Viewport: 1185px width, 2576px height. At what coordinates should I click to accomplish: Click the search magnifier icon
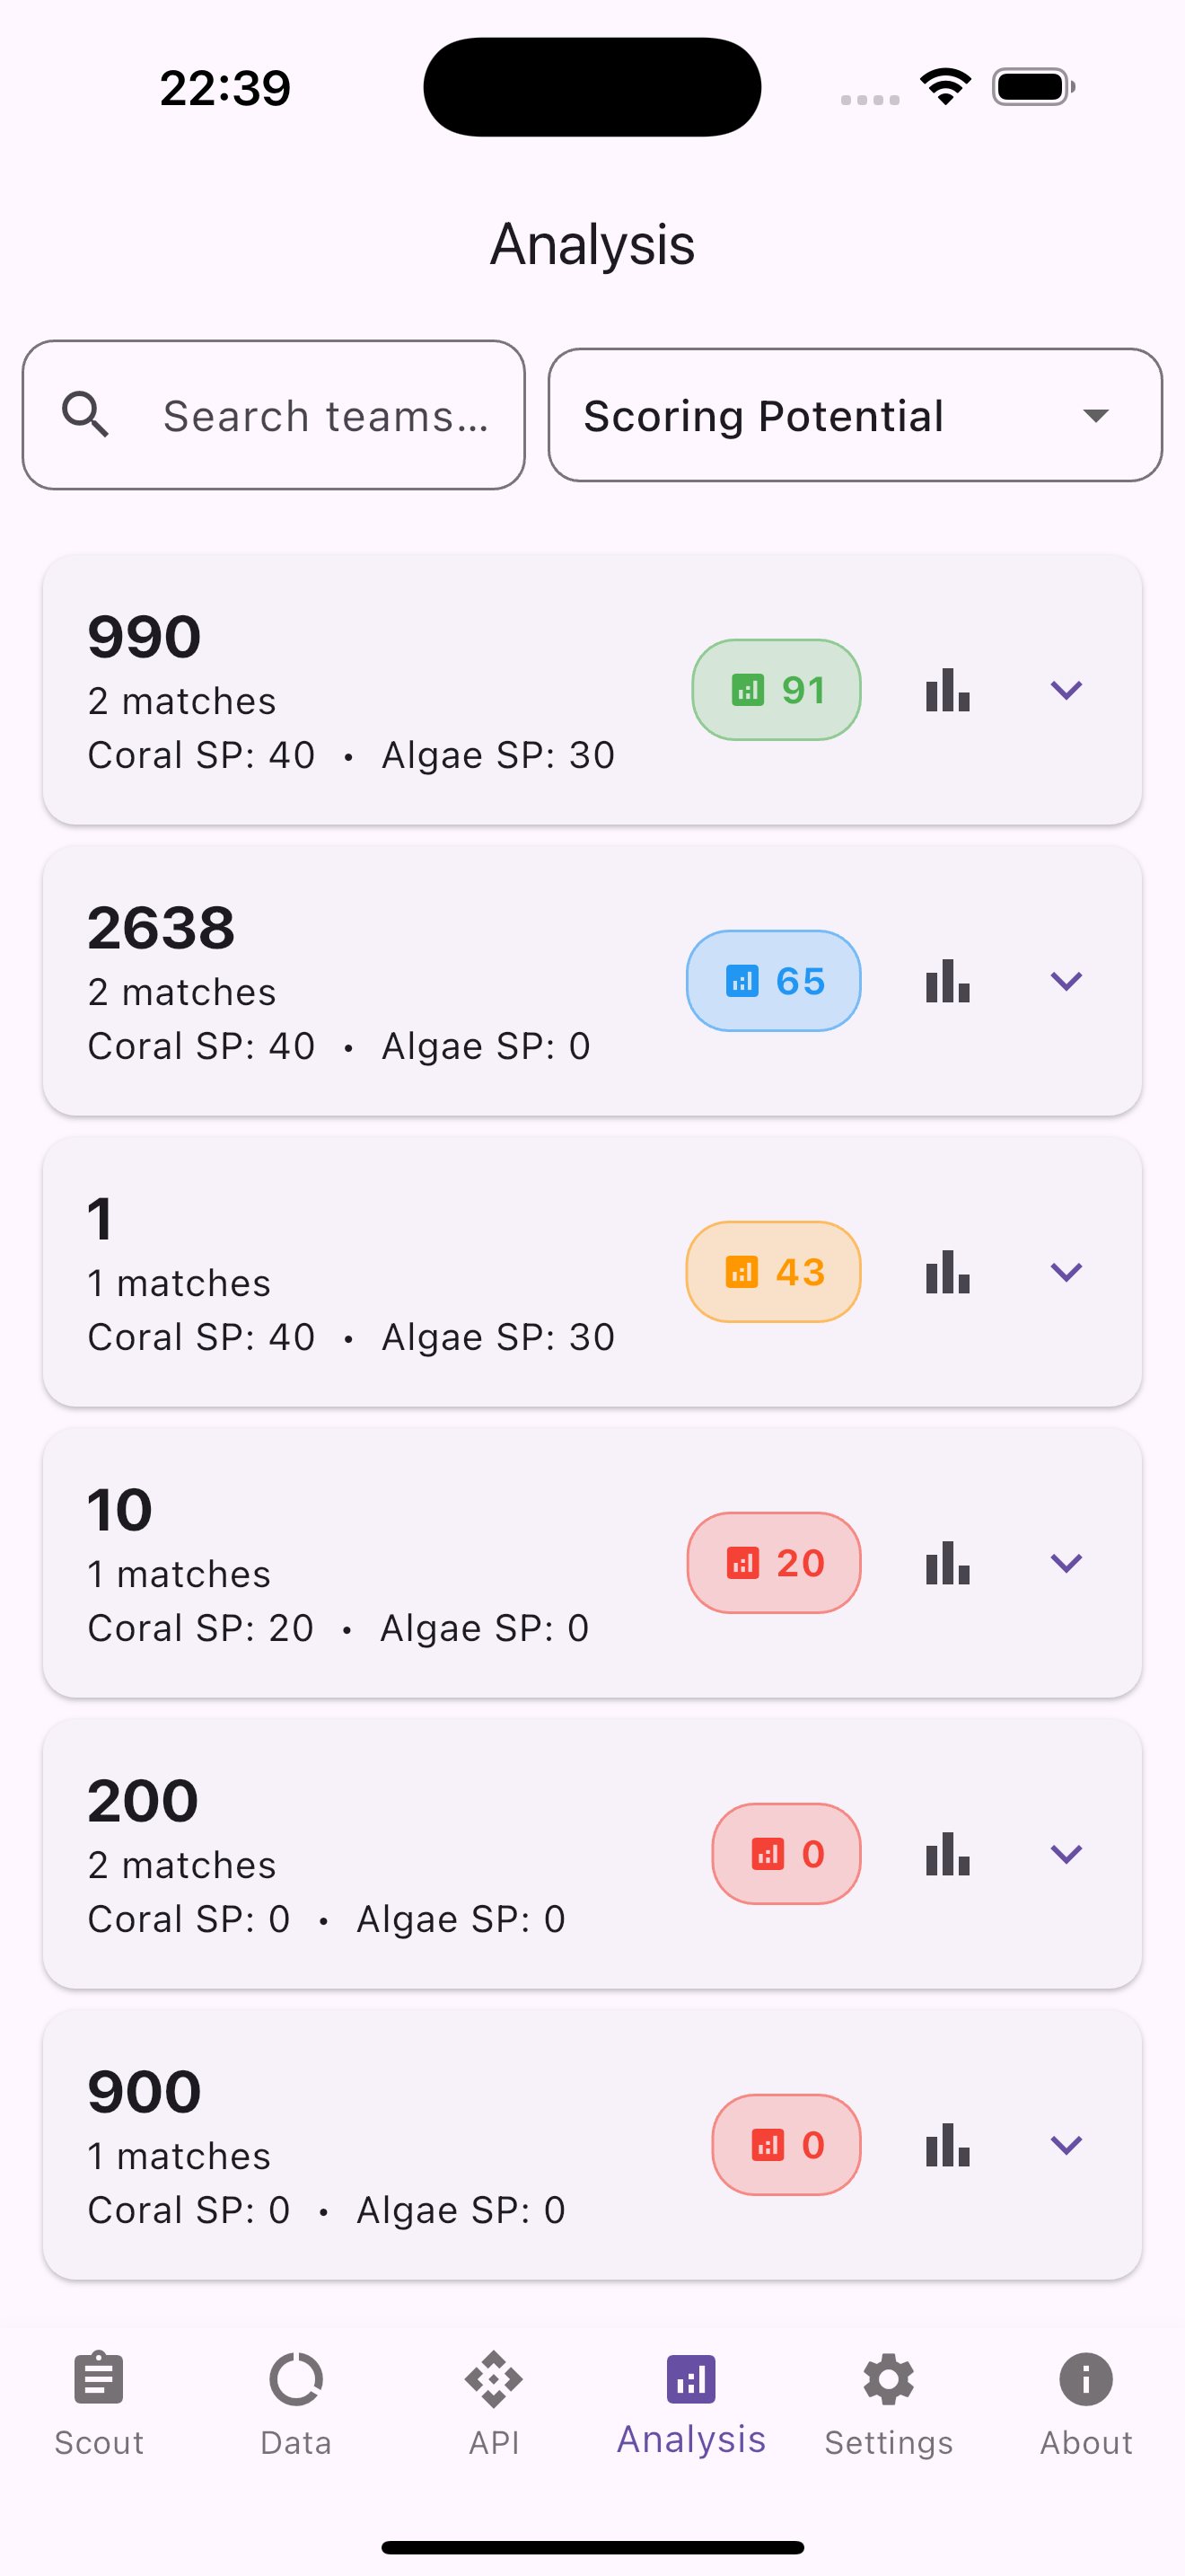[85, 414]
